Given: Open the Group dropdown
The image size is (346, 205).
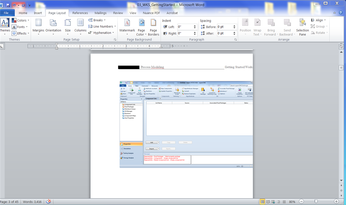Looking at the screenshot, I should click(x=319, y=26).
